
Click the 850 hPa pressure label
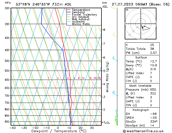[x=8, y=115]
